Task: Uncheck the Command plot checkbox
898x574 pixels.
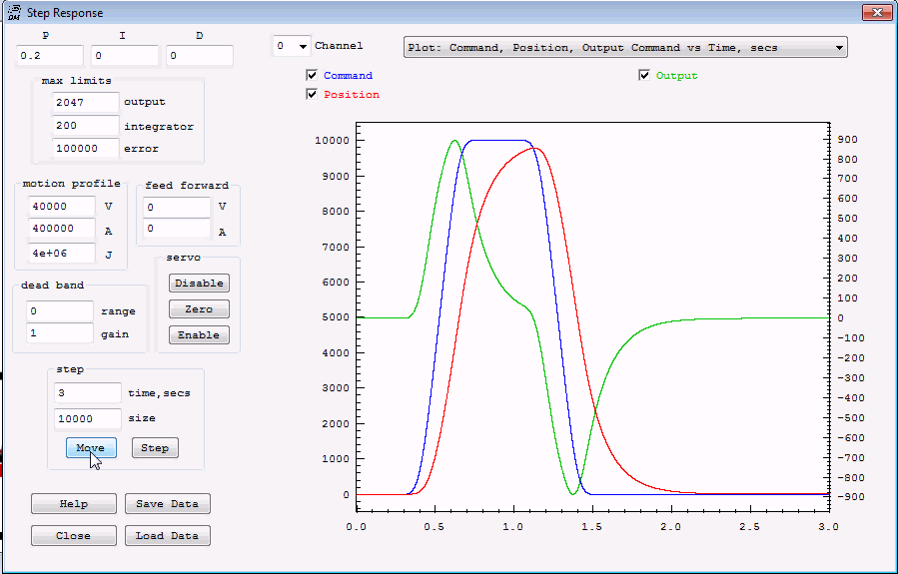Action: (x=312, y=75)
